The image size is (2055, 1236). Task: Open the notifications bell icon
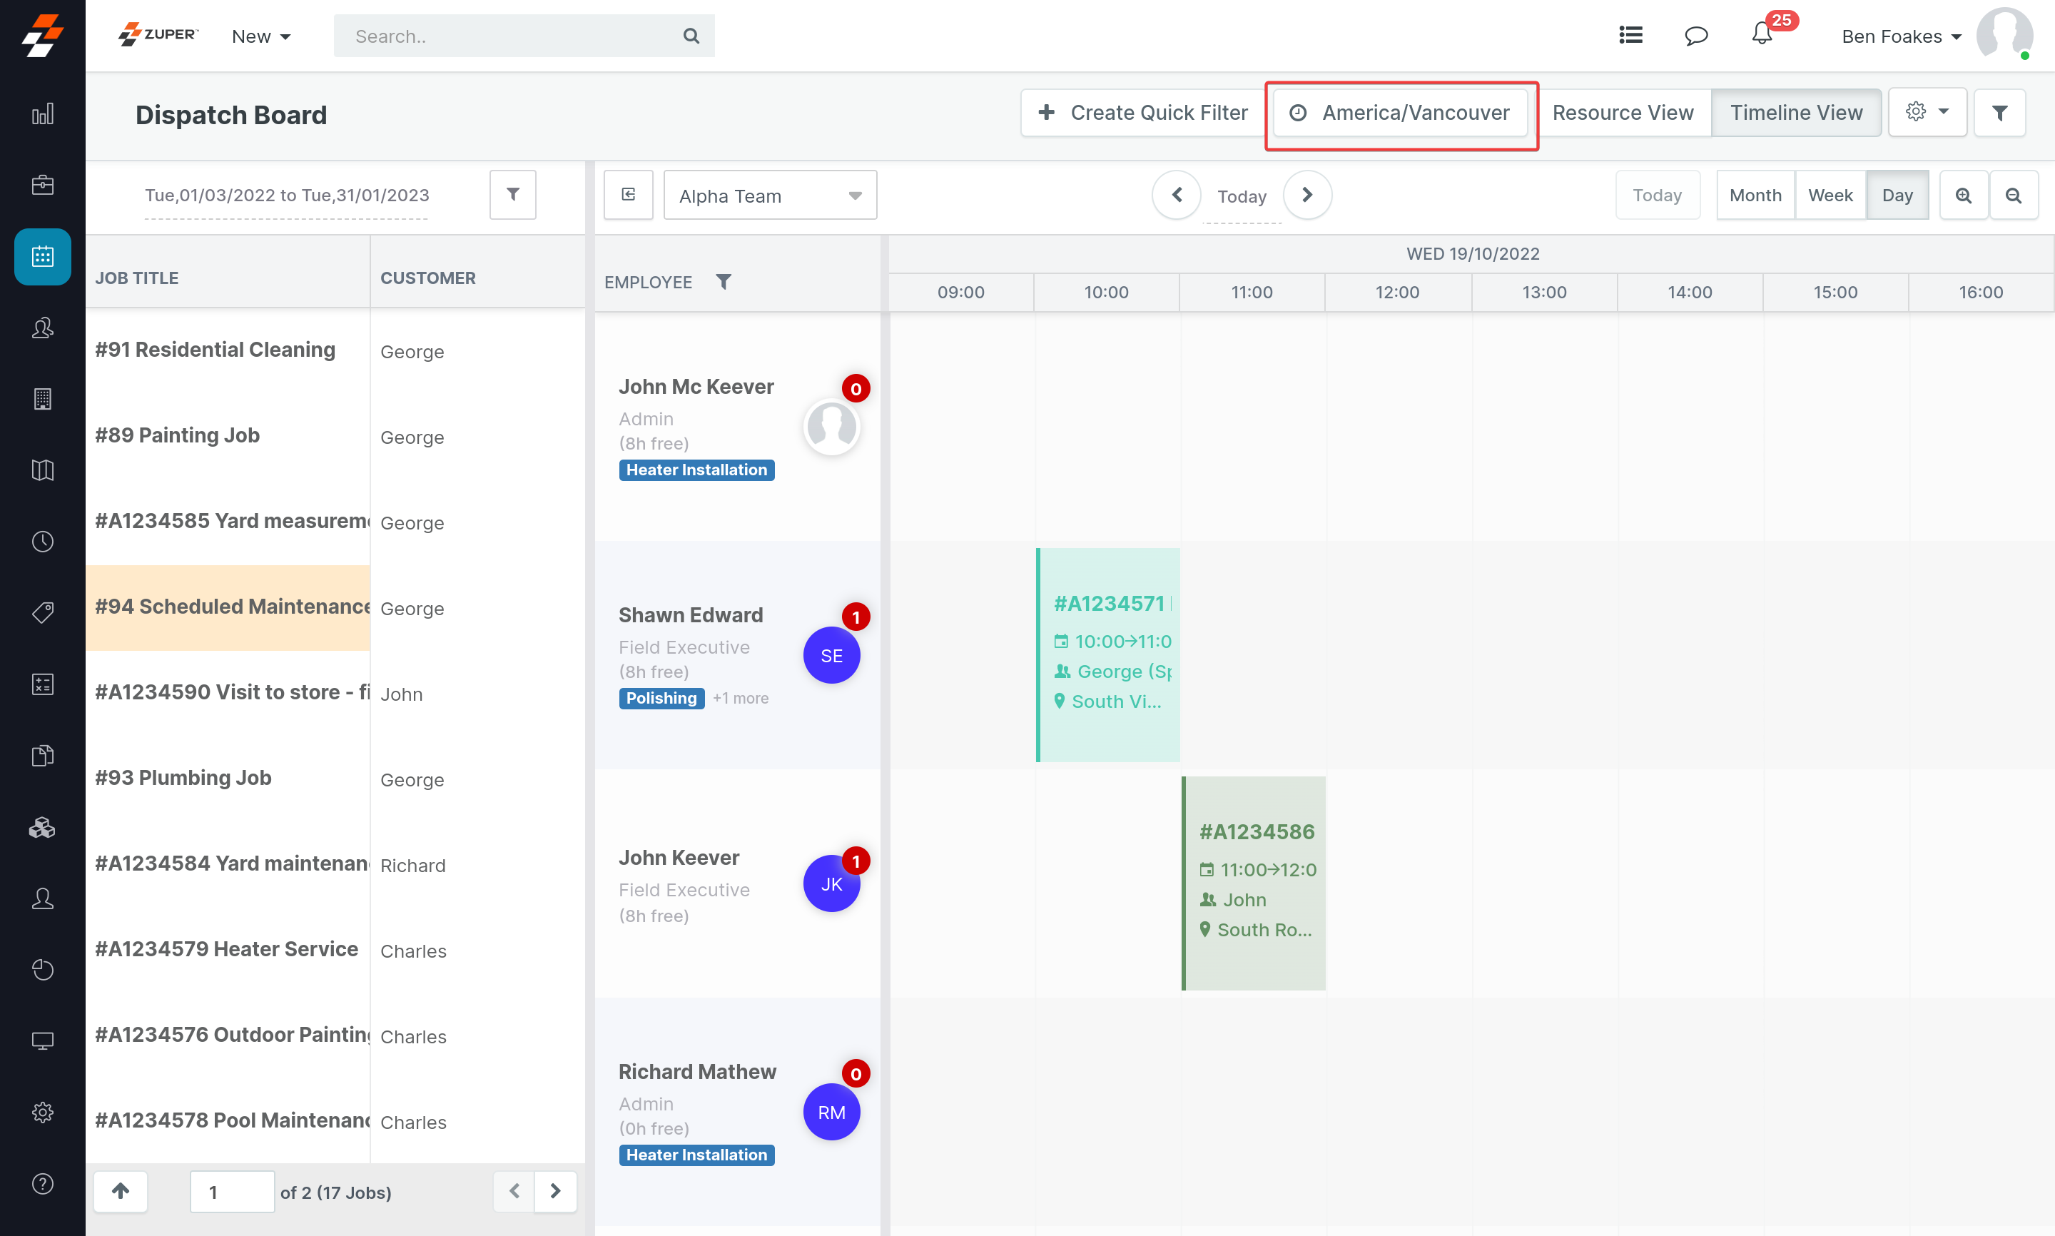1762,35
